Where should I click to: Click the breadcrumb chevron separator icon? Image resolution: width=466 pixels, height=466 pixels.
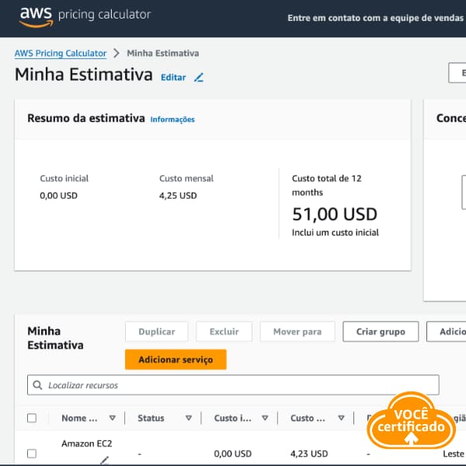(x=116, y=54)
